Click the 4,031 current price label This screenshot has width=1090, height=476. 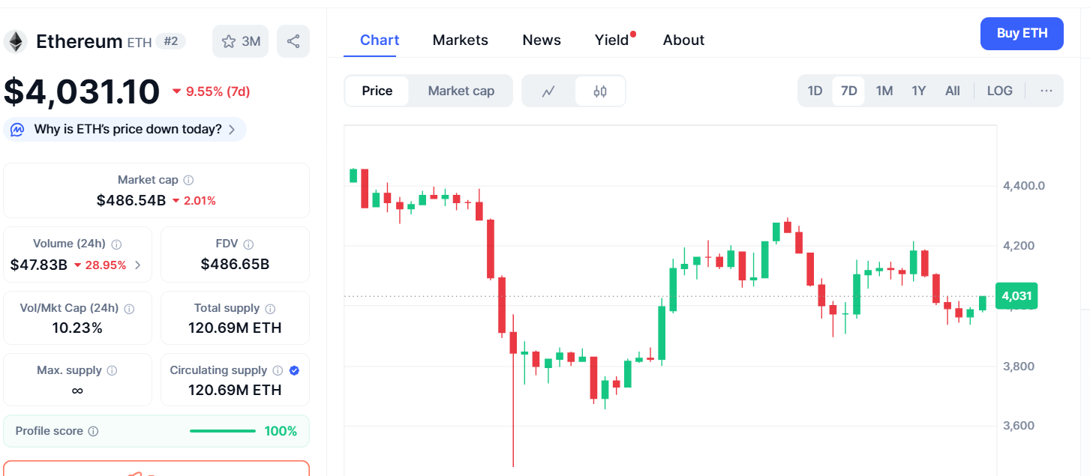click(1016, 296)
